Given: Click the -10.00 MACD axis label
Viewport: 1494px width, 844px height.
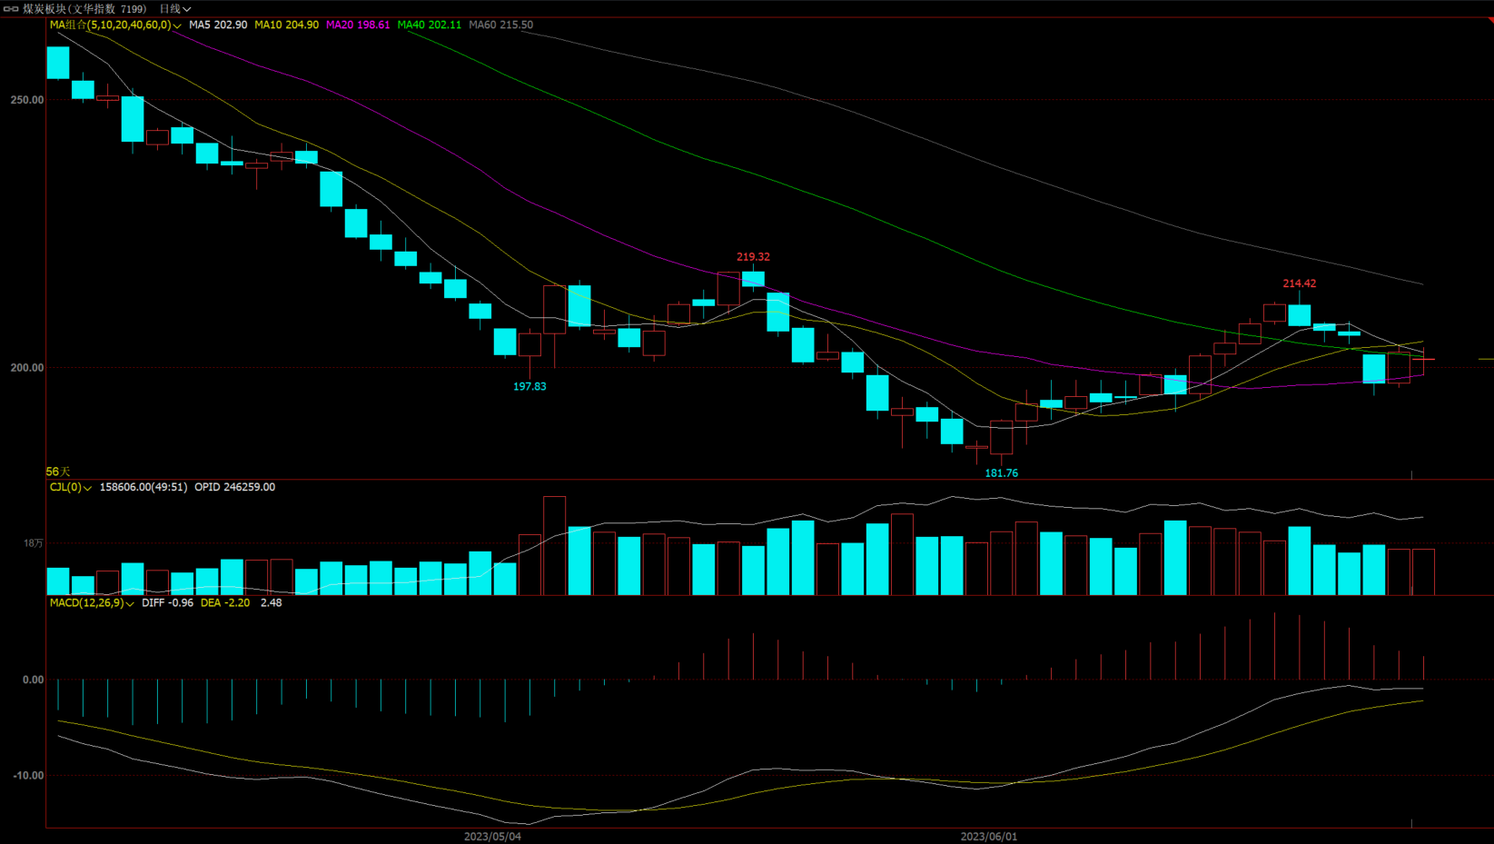Looking at the screenshot, I should point(28,776).
